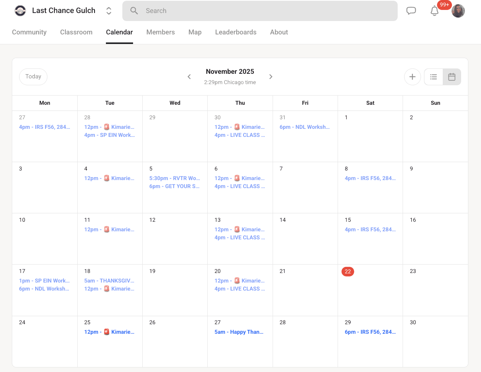Toggle the calendar display mode switch
The width and height of the screenshot is (481, 372).
[x=442, y=76]
